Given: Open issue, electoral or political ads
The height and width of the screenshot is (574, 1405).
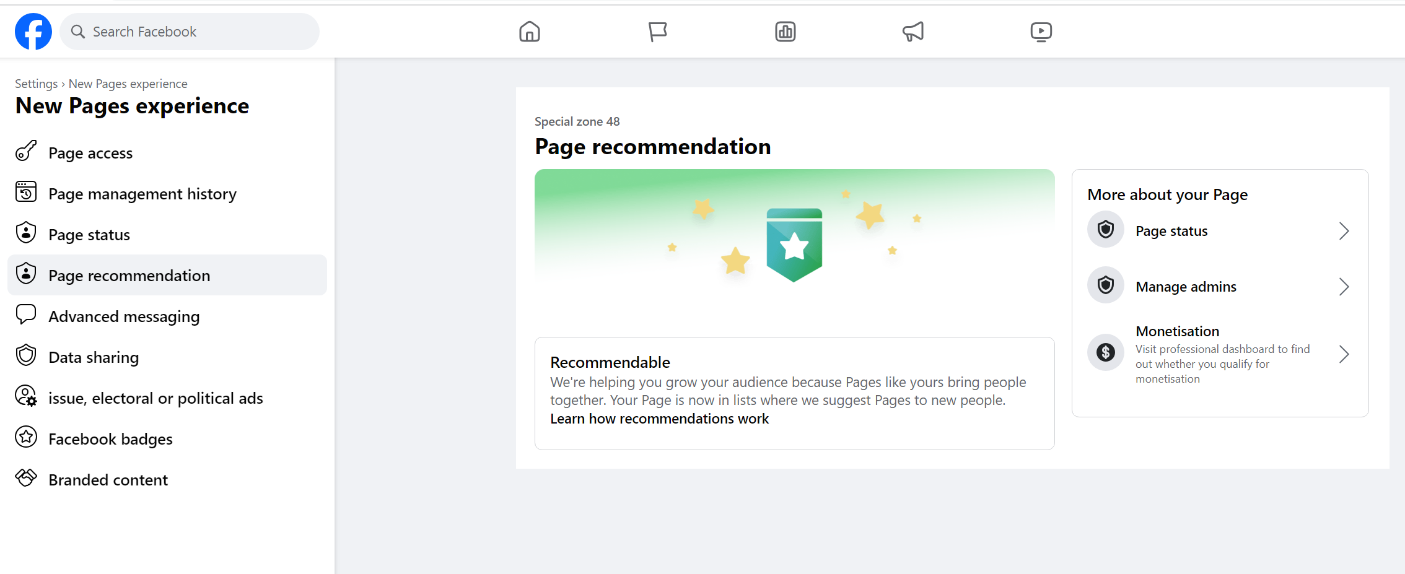Looking at the screenshot, I should pyautogui.click(x=167, y=398).
